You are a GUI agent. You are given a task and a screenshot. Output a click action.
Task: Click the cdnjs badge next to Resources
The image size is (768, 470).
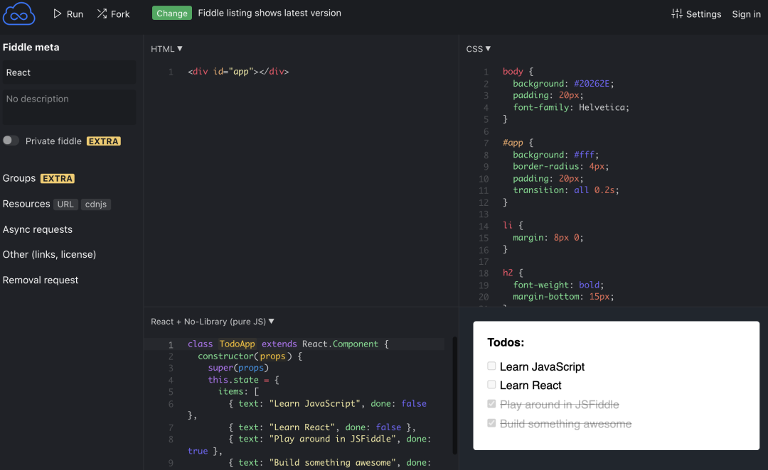tap(96, 204)
